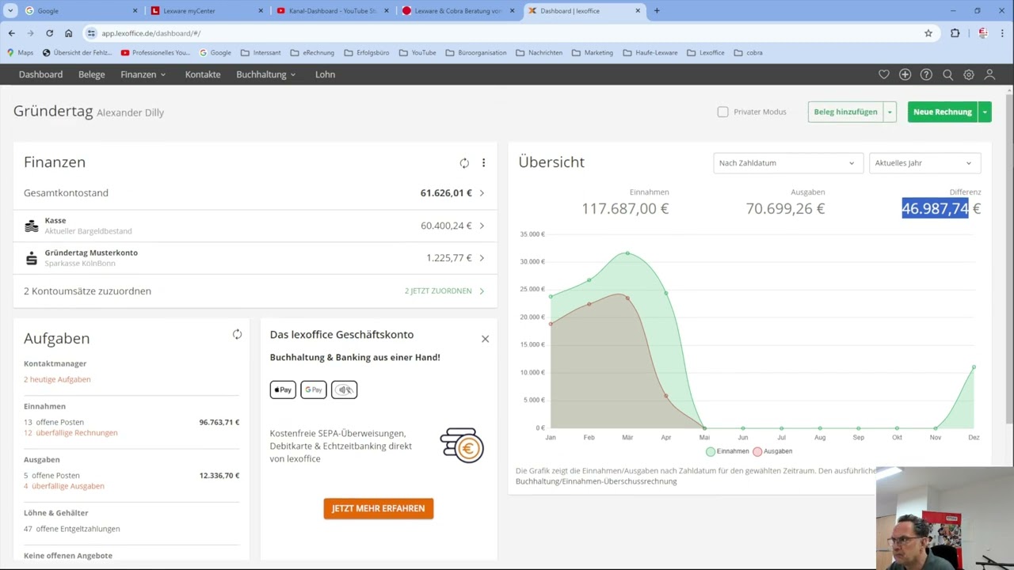Expand the Neue Rechnung arrow
The image size is (1014, 570).
[x=985, y=112]
